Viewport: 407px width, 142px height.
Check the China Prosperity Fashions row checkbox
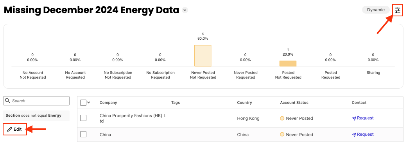pos(83,118)
